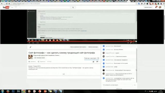
Task: Open the Windows Start button
Action: point(2,91)
